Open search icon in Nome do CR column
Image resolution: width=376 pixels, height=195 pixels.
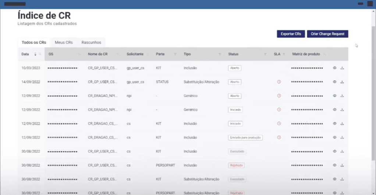118,54
